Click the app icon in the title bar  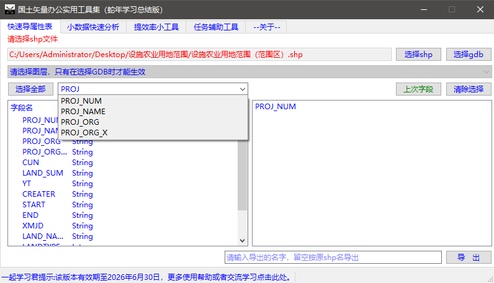pos(10,10)
